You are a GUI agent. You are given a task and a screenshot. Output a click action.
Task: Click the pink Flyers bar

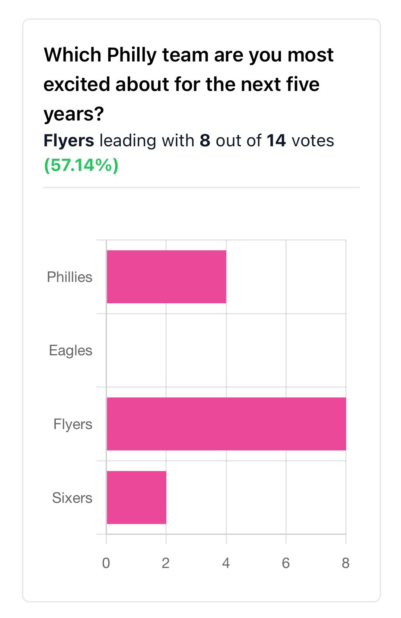(x=227, y=424)
